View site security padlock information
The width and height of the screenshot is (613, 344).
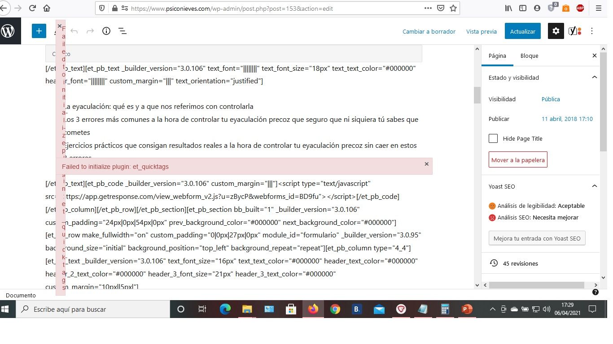(x=114, y=8)
